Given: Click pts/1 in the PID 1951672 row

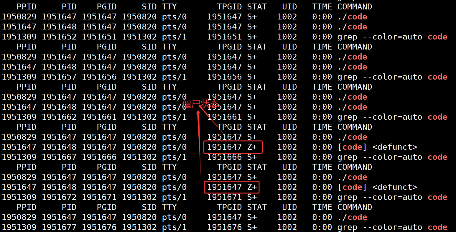Looking at the screenshot, I should (x=174, y=197).
